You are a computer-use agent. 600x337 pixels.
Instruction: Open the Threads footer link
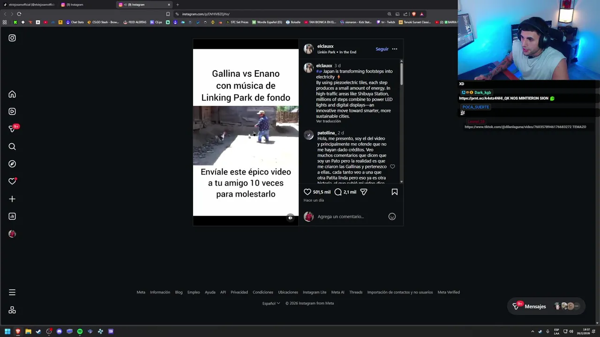tap(356, 293)
